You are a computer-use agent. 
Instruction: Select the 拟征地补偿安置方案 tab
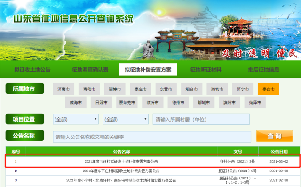click(148, 70)
